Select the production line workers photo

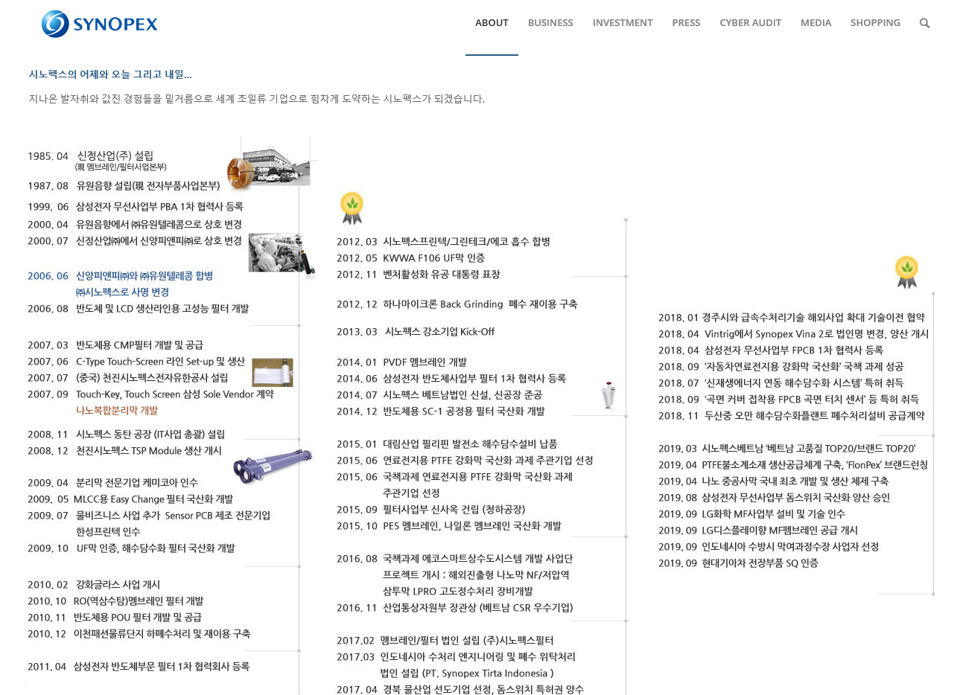point(281,253)
